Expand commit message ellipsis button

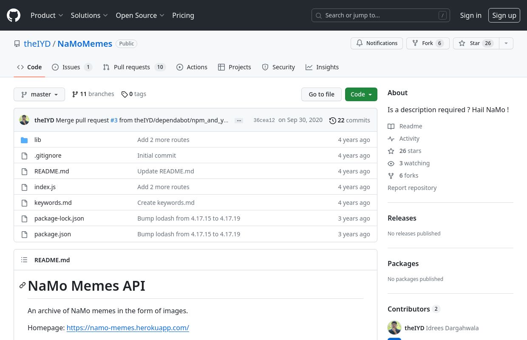(x=239, y=121)
